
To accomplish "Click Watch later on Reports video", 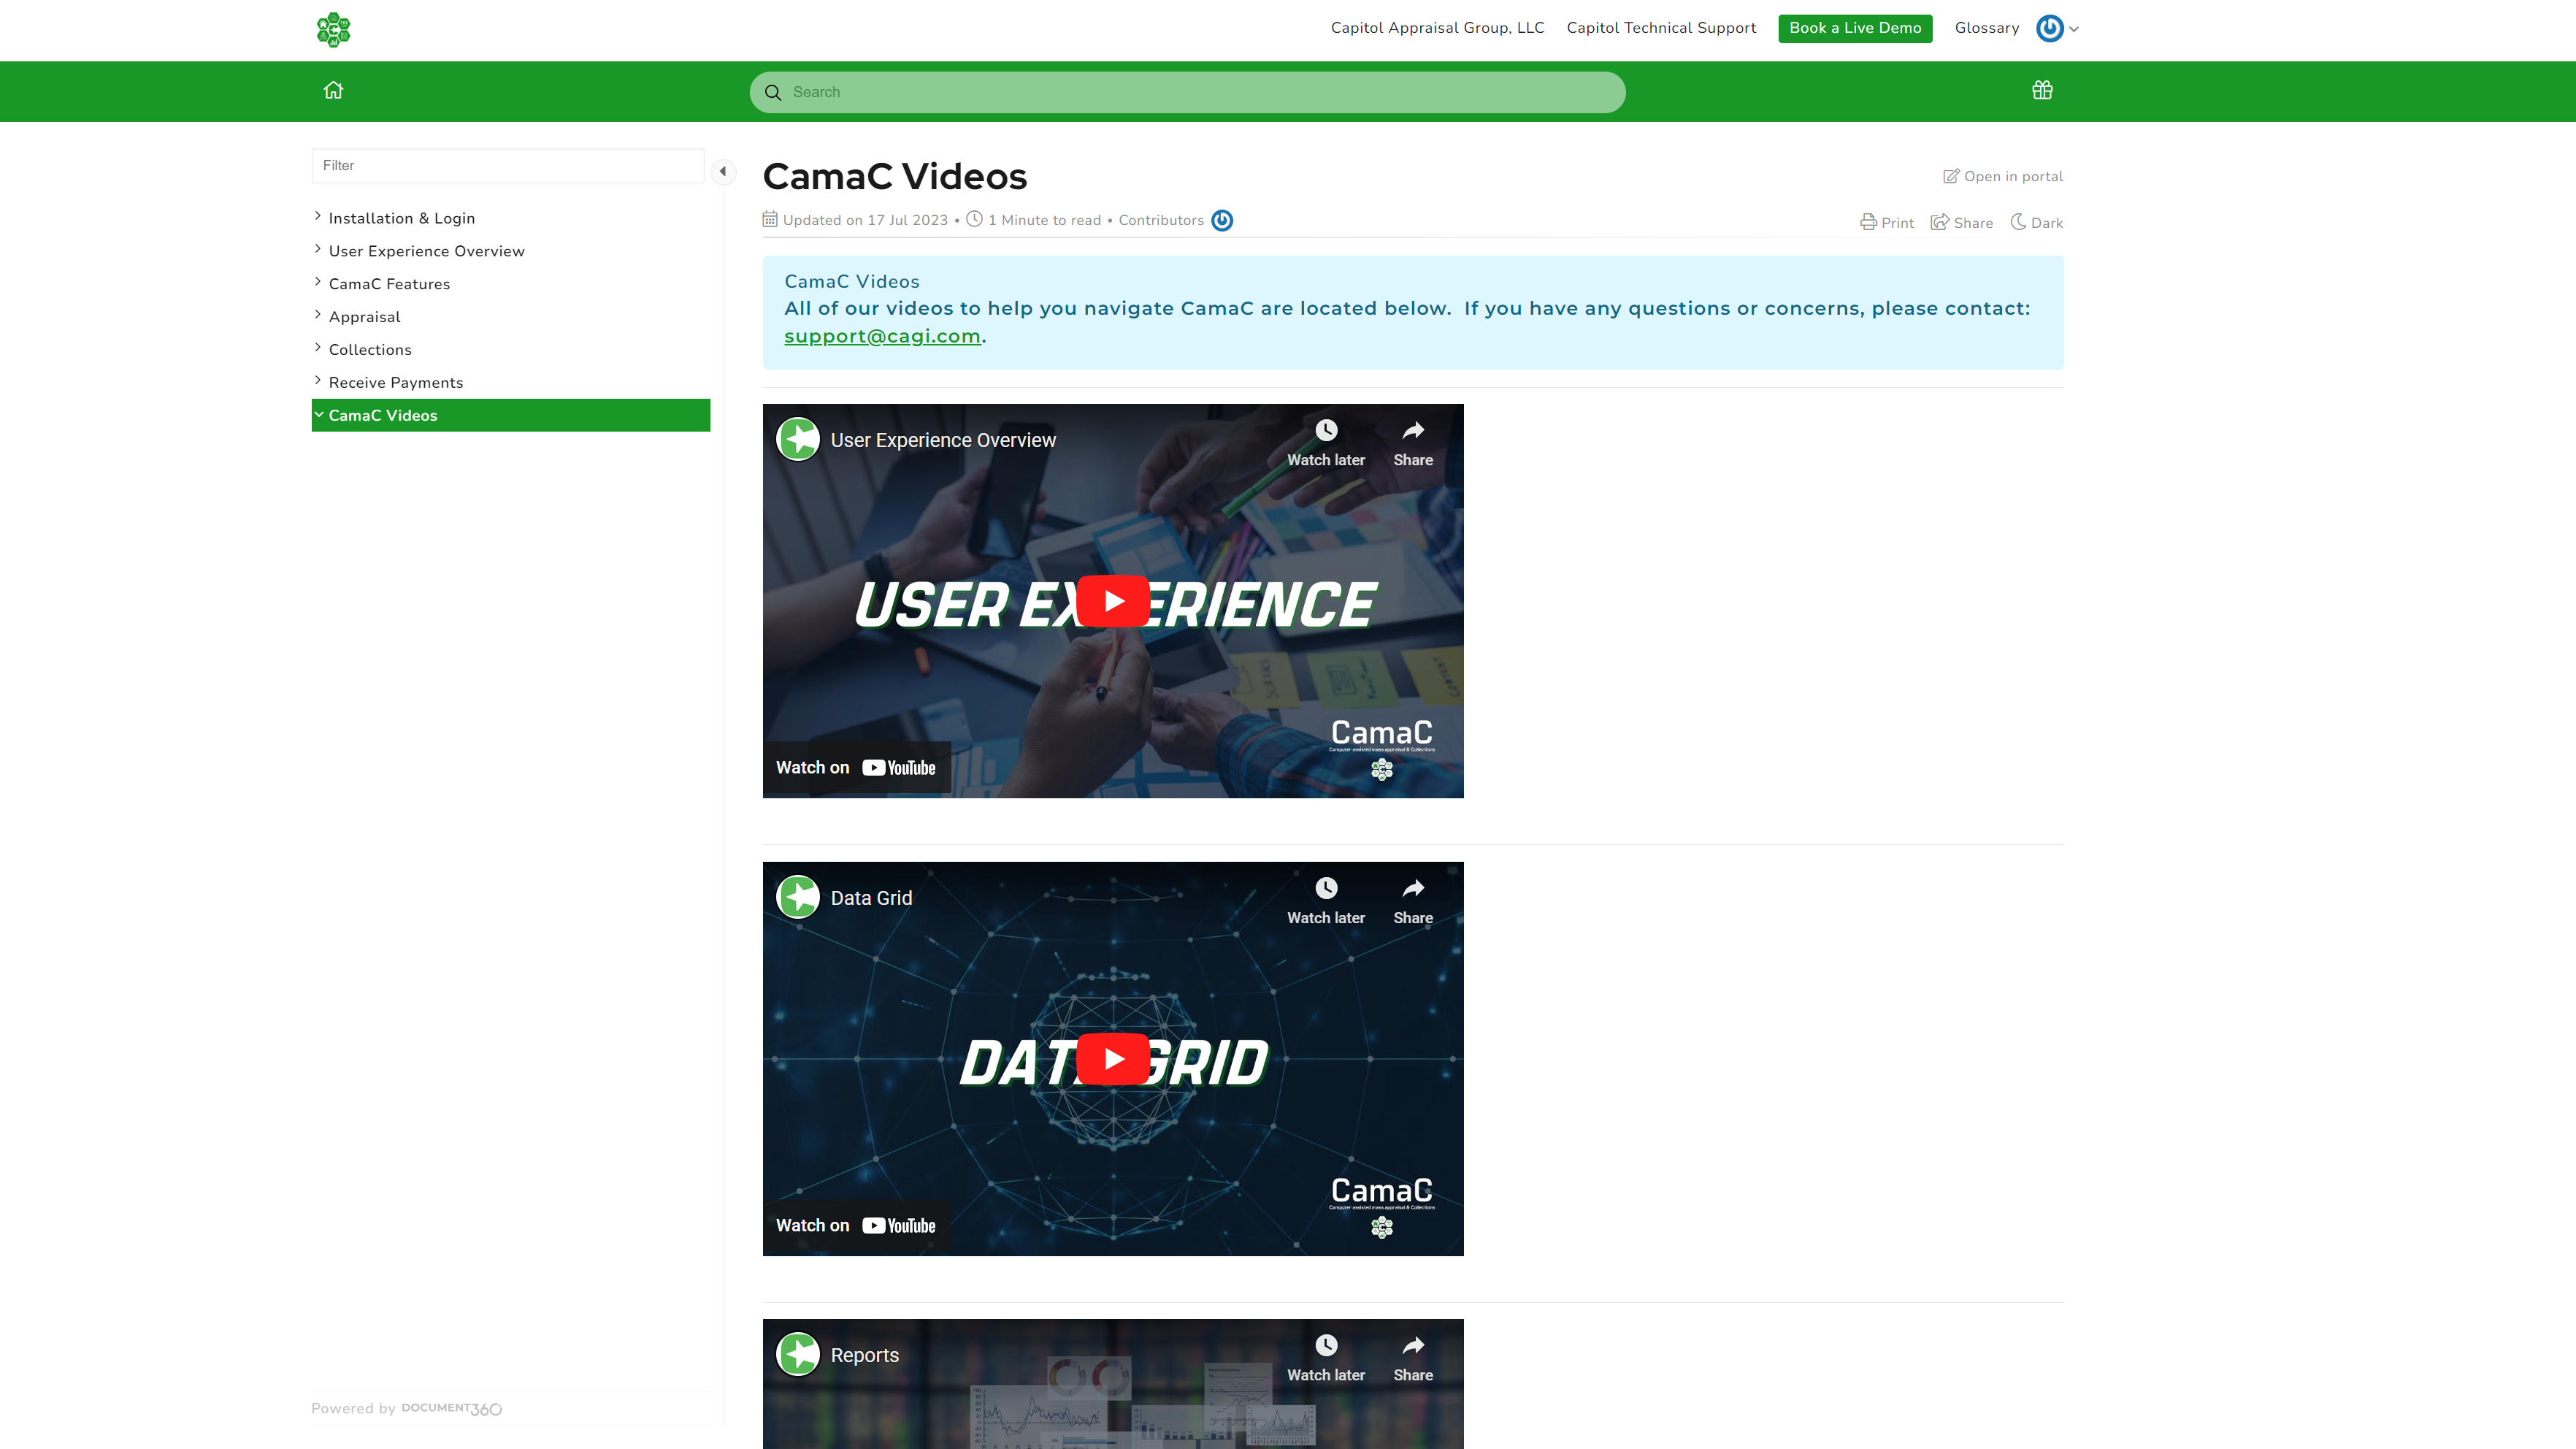I will point(1326,1358).
